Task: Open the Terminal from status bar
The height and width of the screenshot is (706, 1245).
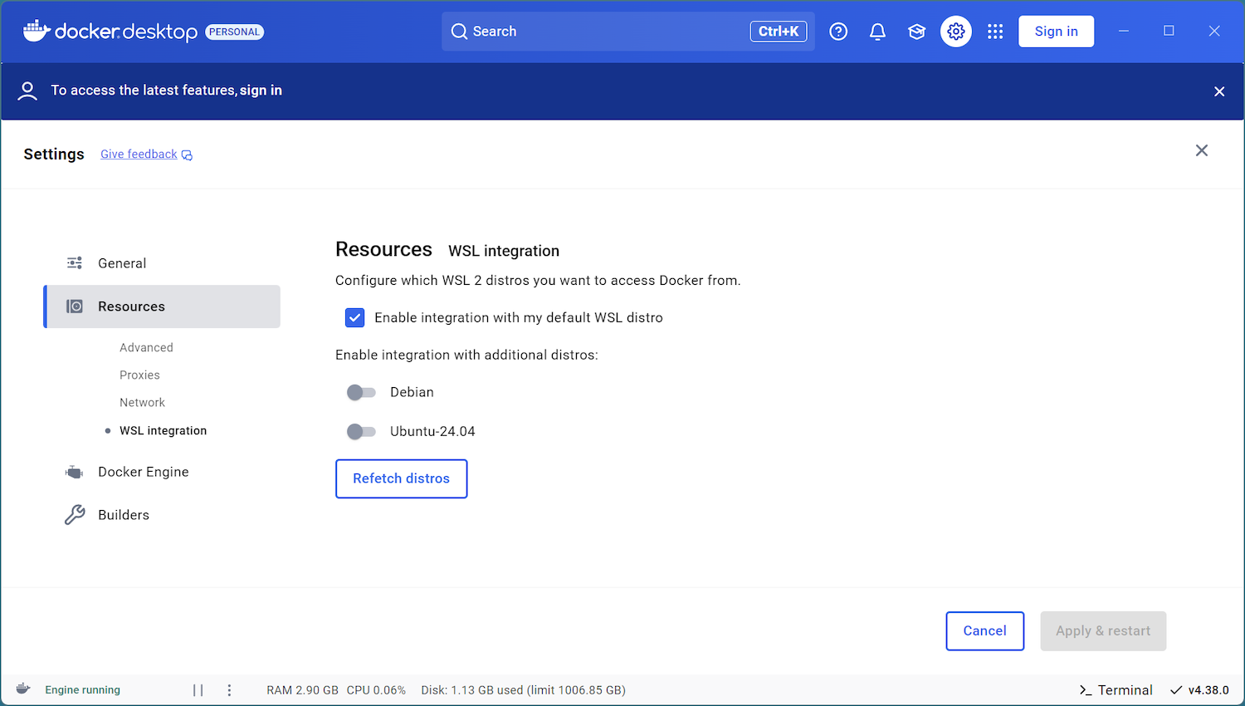Action: pos(1116,690)
